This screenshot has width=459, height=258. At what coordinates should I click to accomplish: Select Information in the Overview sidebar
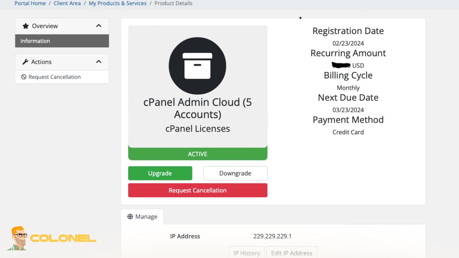[35, 41]
